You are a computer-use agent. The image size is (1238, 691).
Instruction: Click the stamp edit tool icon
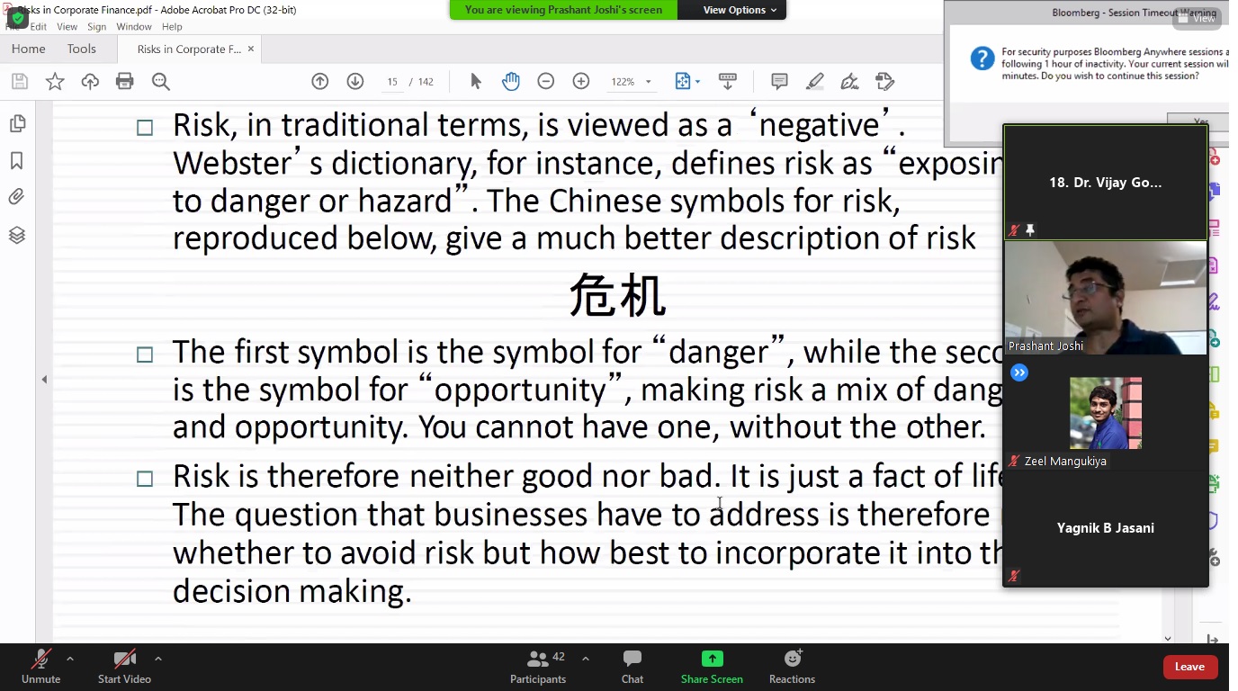point(885,82)
